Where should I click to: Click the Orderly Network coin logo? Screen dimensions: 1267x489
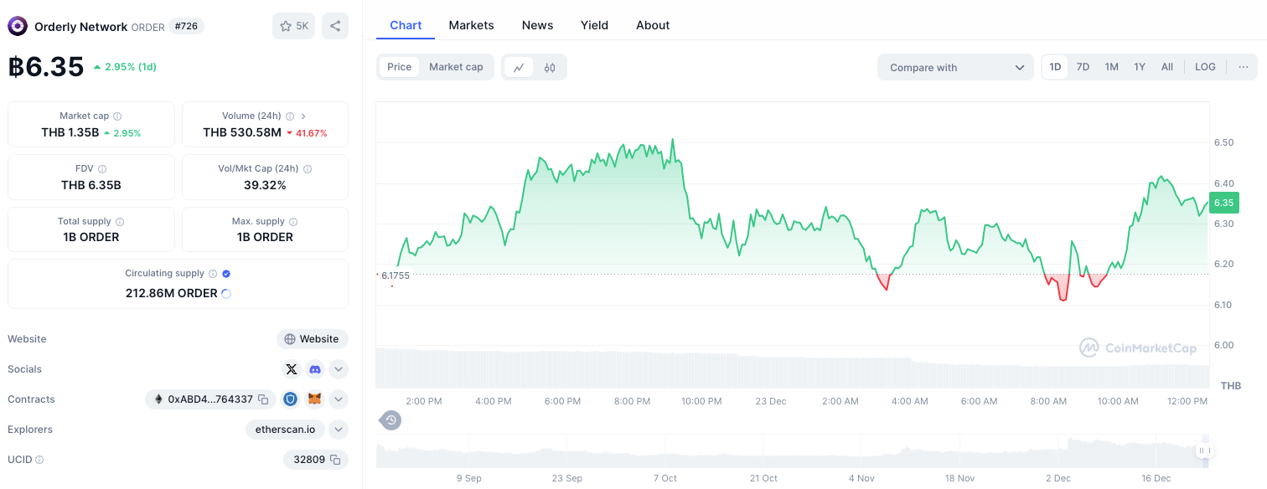tap(18, 26)
